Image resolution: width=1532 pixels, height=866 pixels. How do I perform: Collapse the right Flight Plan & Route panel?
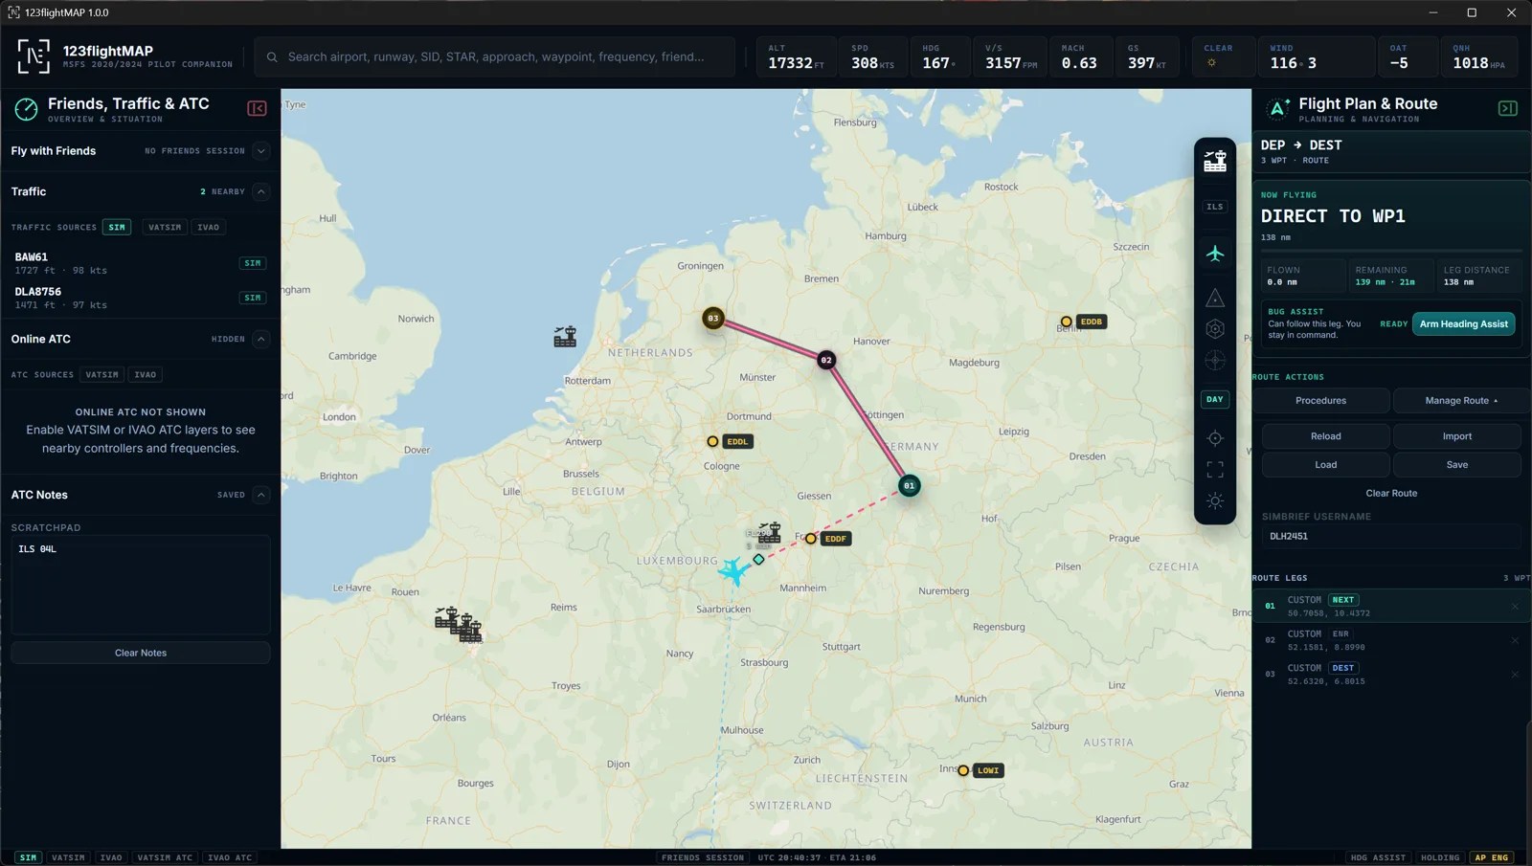click(1507, 109)
